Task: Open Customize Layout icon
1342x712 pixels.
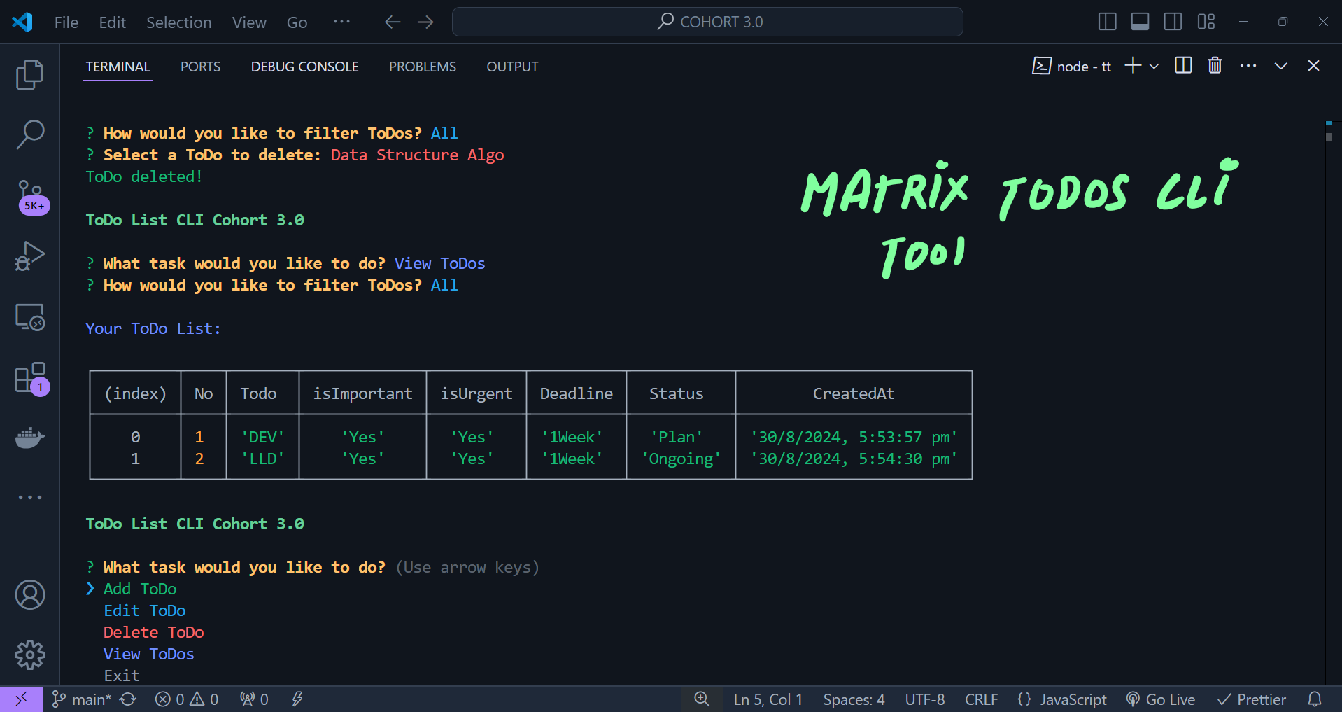Action: [x=1206, y=22]
